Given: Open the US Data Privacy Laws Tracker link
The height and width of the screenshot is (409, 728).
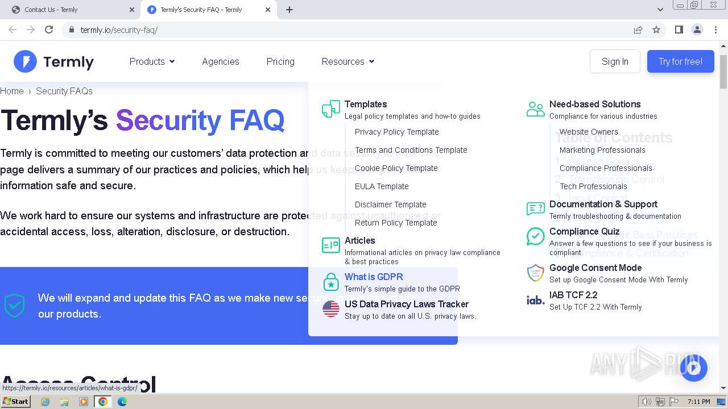Looking at the screenshot, I should point(407,304).
